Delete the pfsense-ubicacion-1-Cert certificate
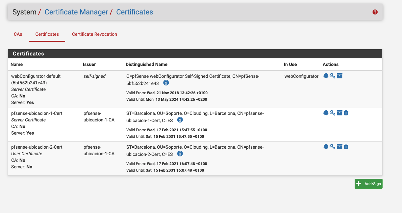The image size is (402, 213). pyautogui.click(x=346, y=113)
